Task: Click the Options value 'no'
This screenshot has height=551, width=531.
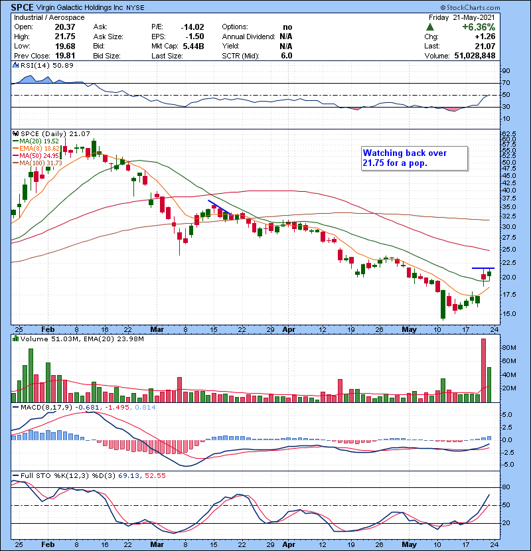Action: (x=287, y=27)
